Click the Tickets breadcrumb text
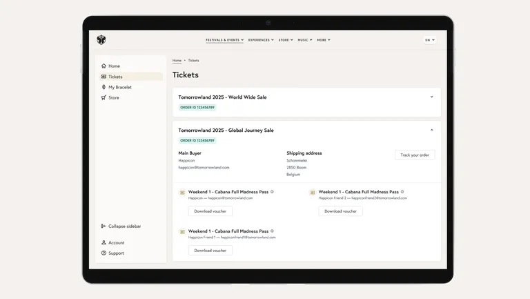Screen dimensions: 530x299 tap(194, 61)
